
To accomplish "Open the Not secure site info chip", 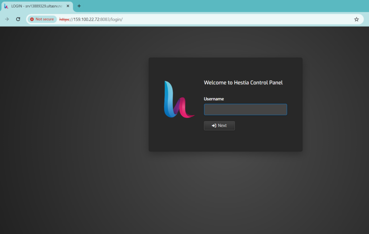I will (42, 19).
